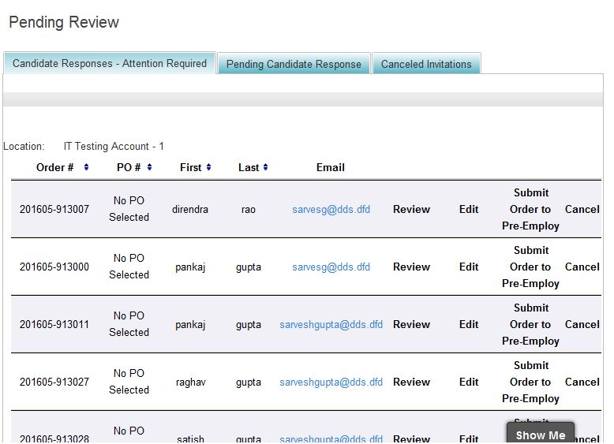Viewport: 614px width, 444px height.
Task: Submit order 201605-913000 to Pre-Employ
Action: click(530, 267)
